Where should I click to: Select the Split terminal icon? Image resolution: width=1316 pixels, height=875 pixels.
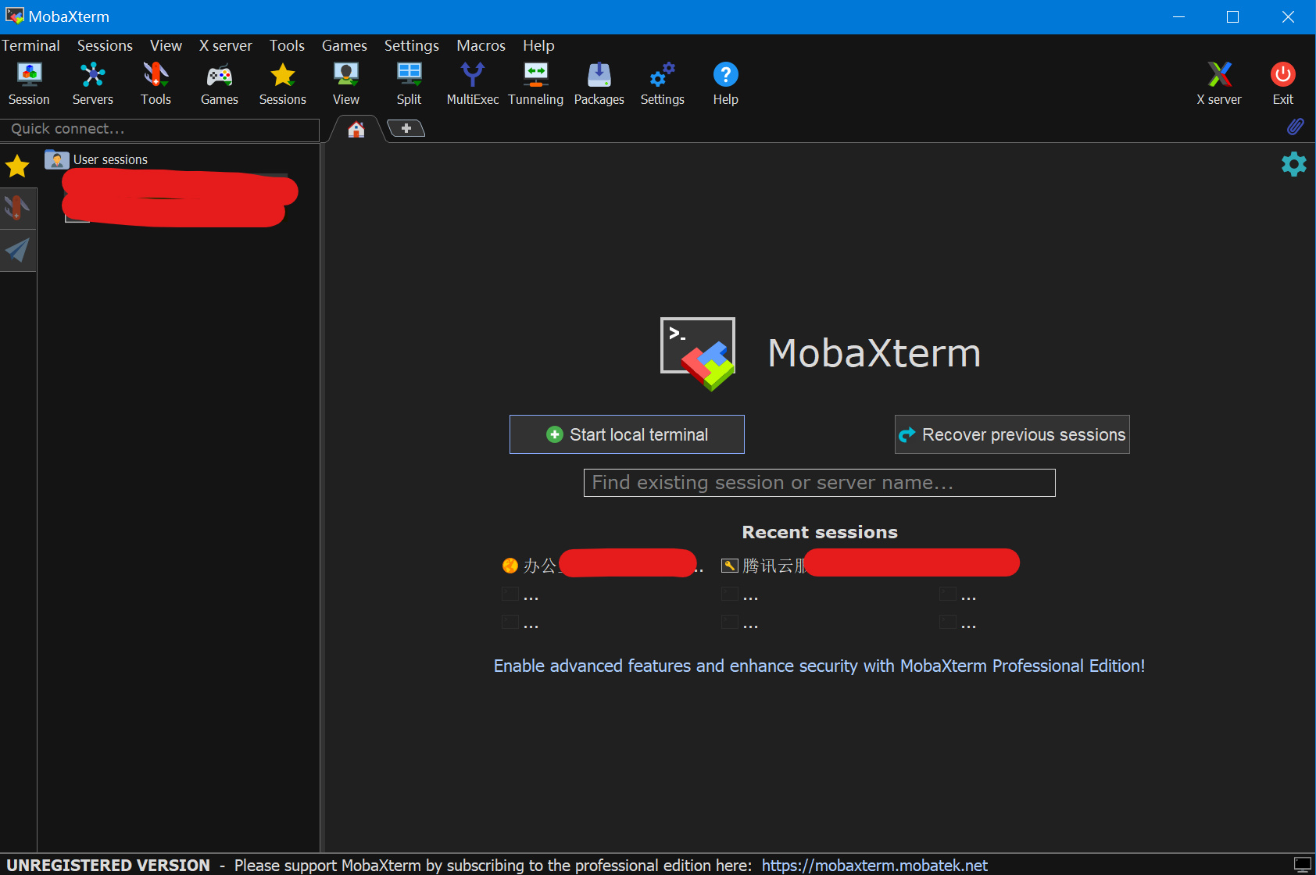[x=409, y=84]
